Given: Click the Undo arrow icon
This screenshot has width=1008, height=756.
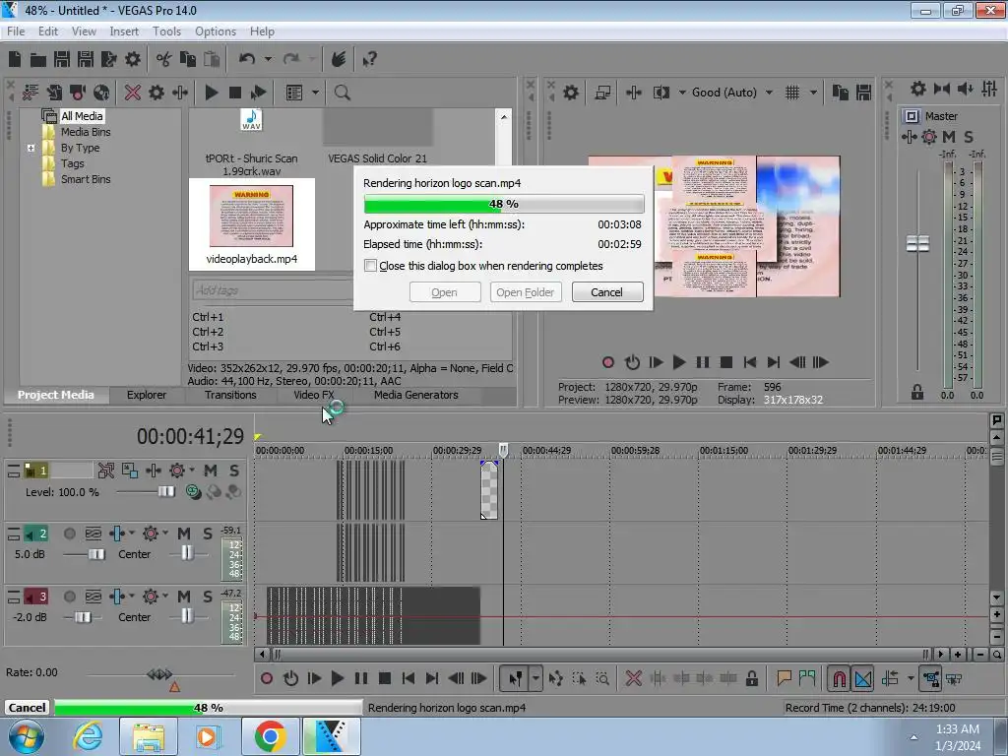Looking at the screenshot, I should click(x=247, y=60).
